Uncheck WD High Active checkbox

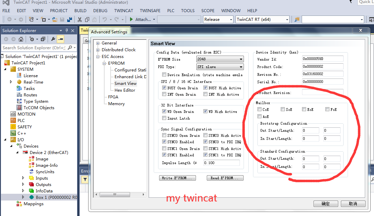[x=205, y=111]
